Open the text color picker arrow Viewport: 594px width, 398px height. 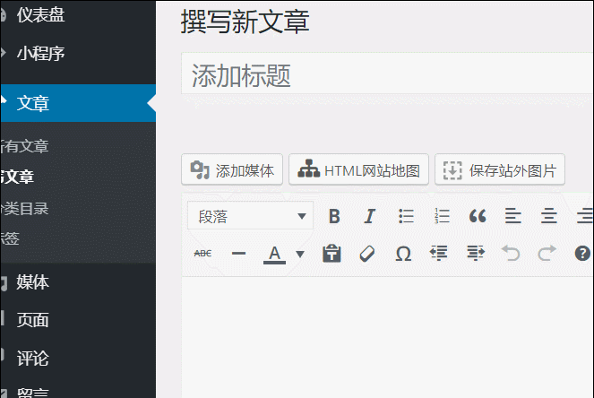299,253
